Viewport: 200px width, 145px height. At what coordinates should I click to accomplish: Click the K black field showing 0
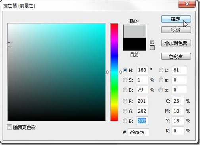click(178, 131)
